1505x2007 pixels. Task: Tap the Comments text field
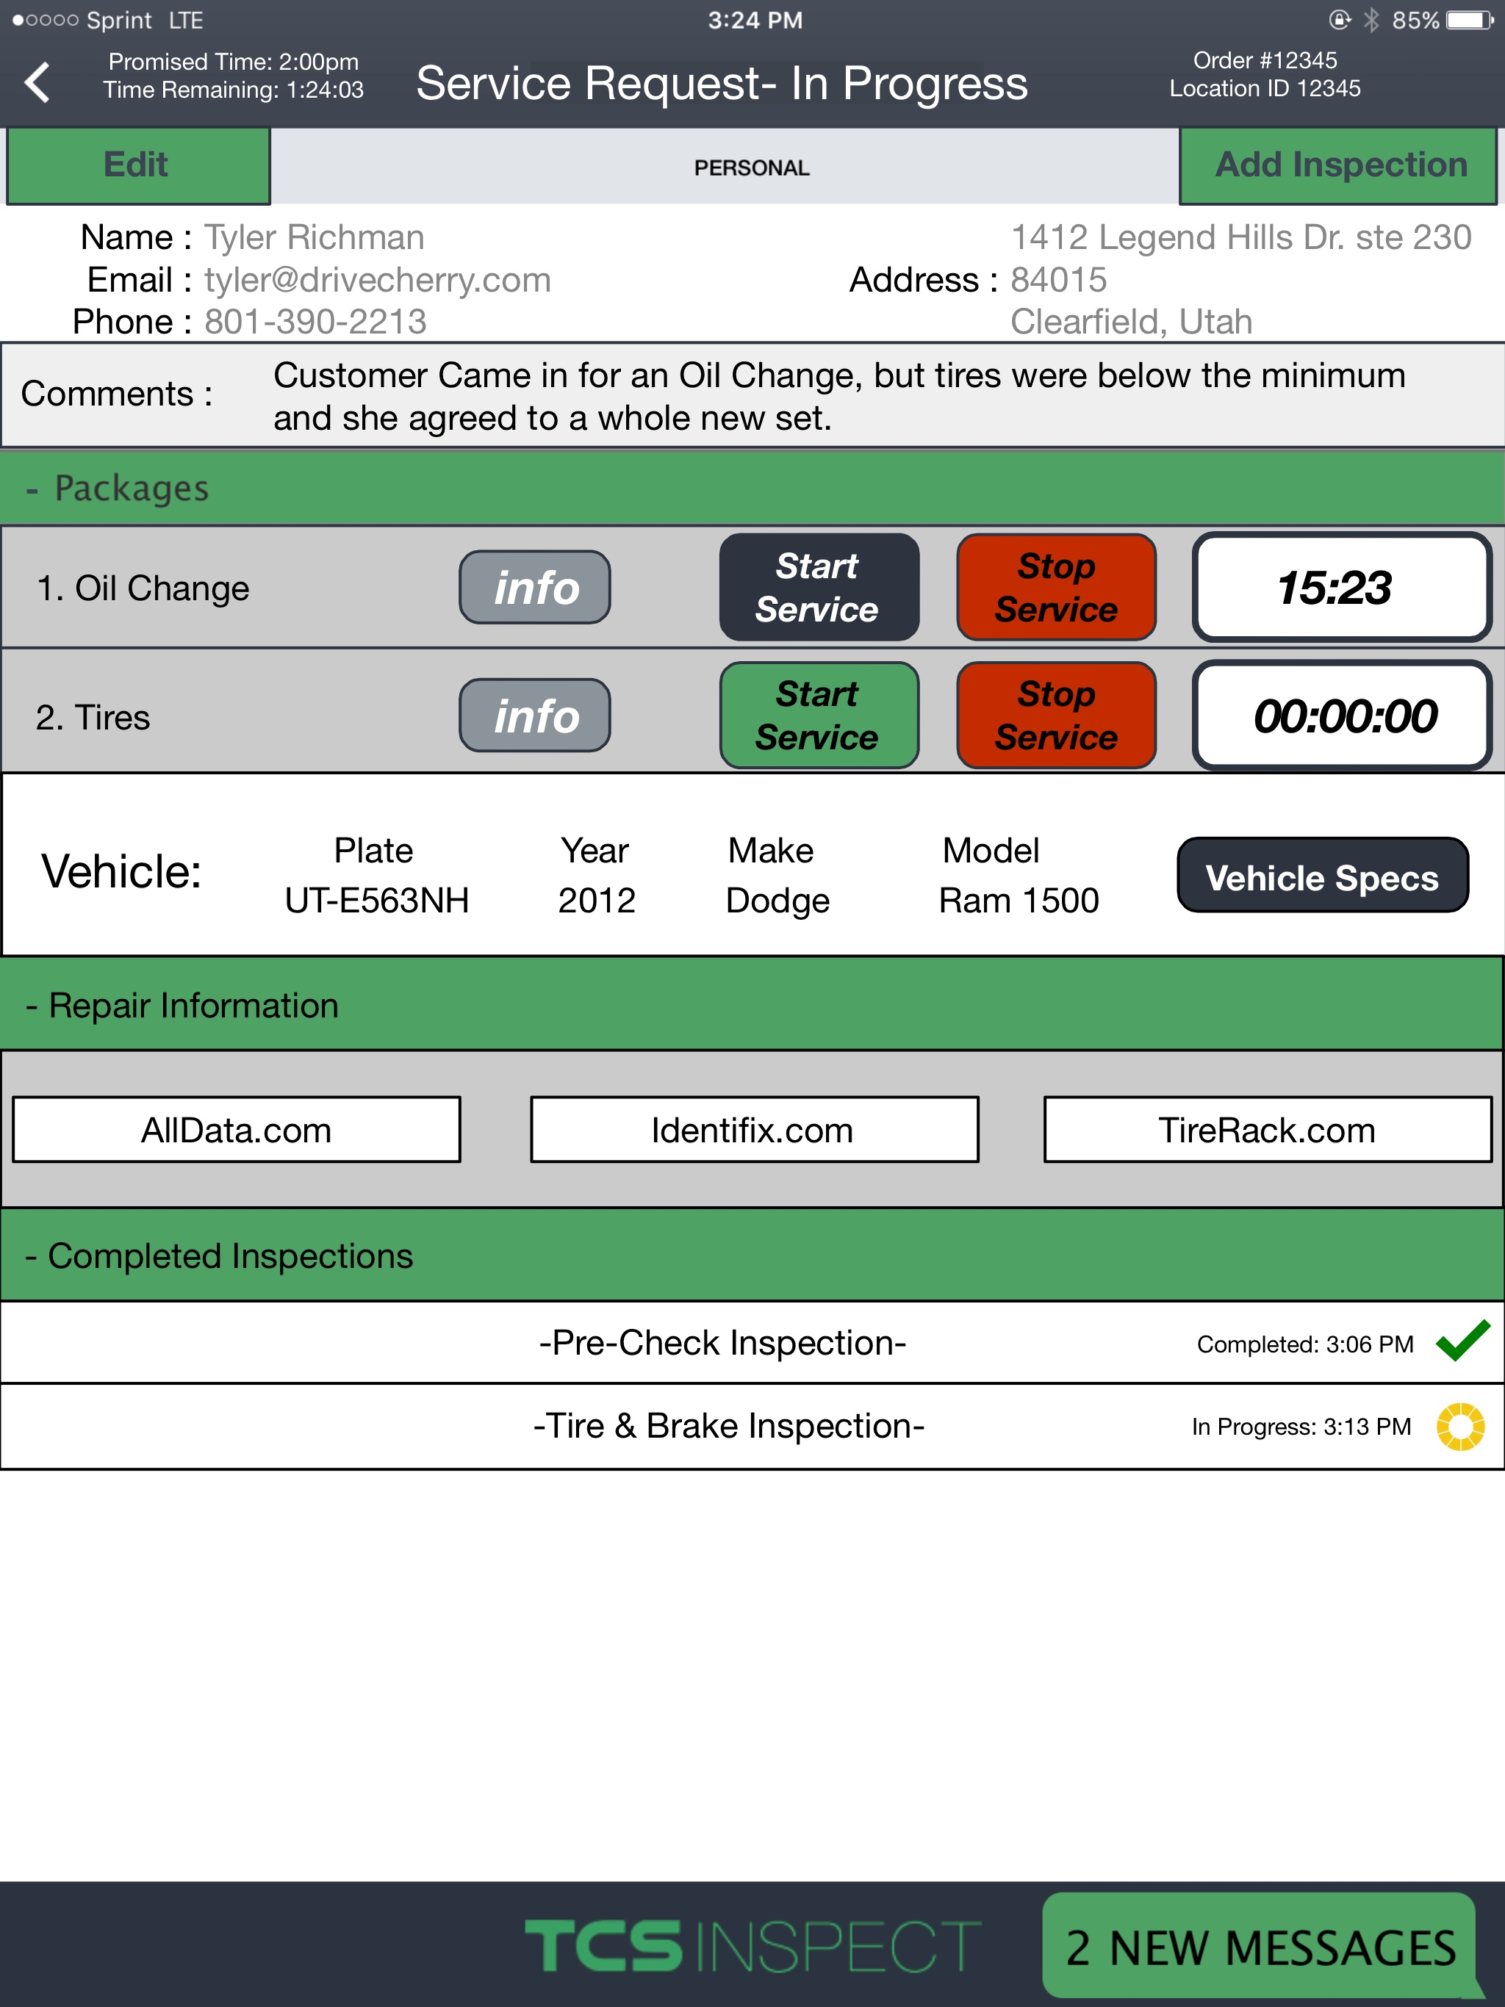[838, 397]
